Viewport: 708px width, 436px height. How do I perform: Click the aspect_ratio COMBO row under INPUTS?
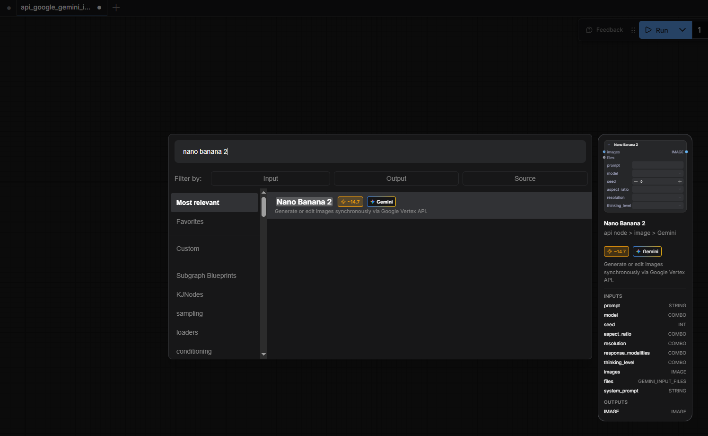(x=645, y=334)
